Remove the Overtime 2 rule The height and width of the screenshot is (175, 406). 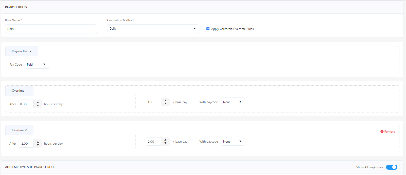tap(388, 132)
